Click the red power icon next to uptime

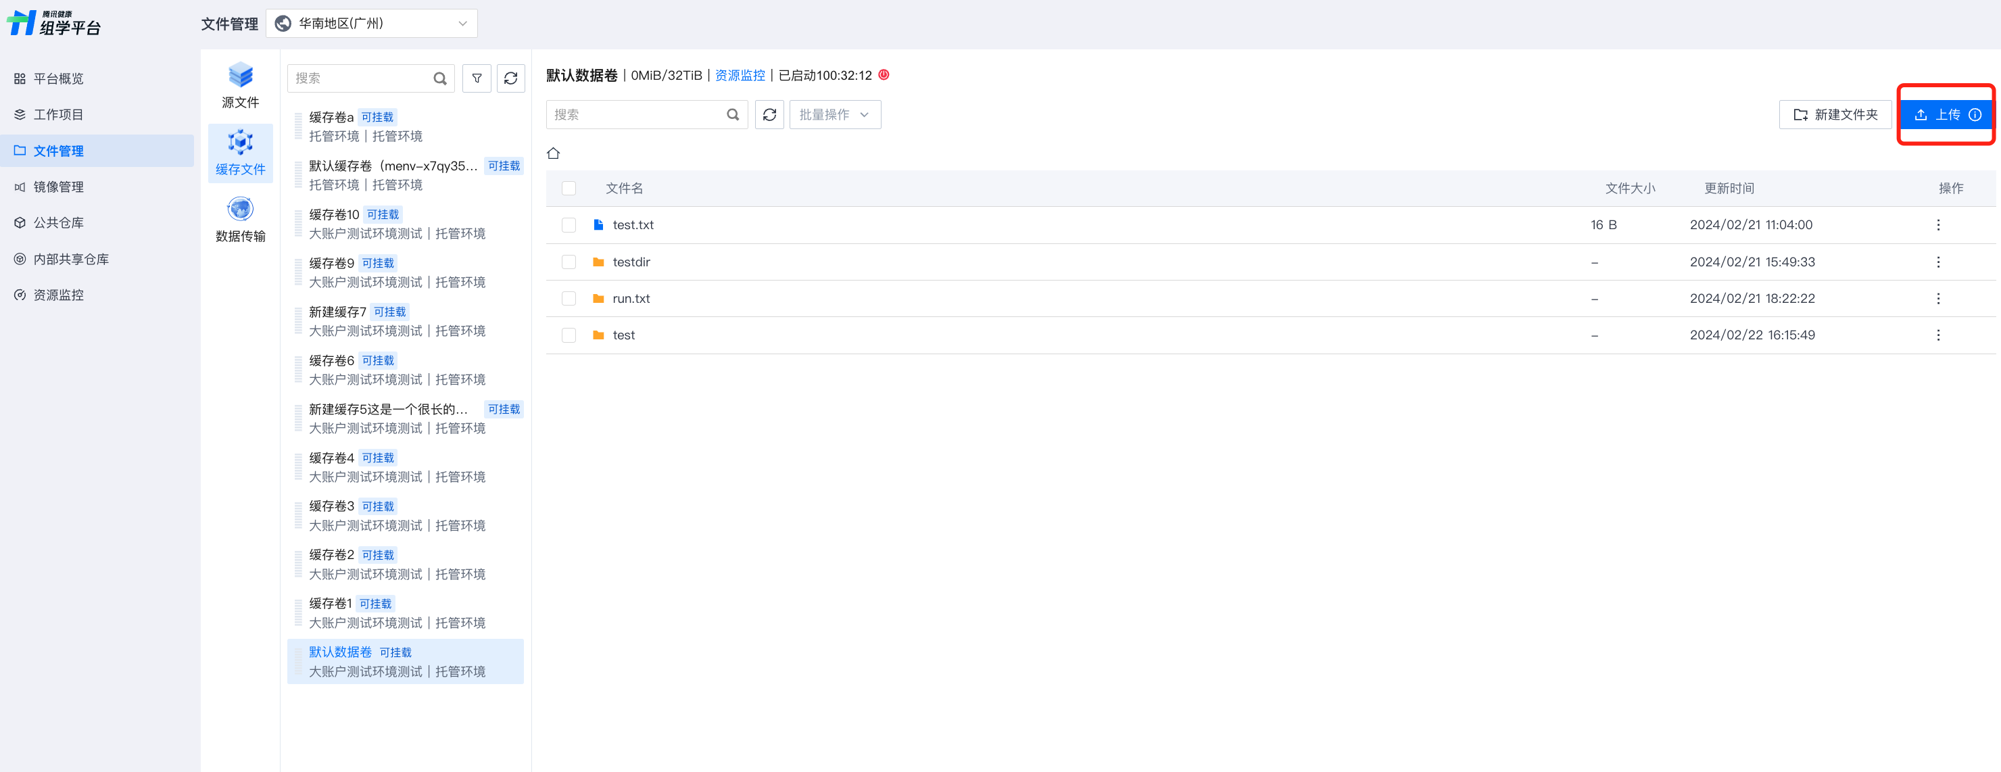click(883, 75)
